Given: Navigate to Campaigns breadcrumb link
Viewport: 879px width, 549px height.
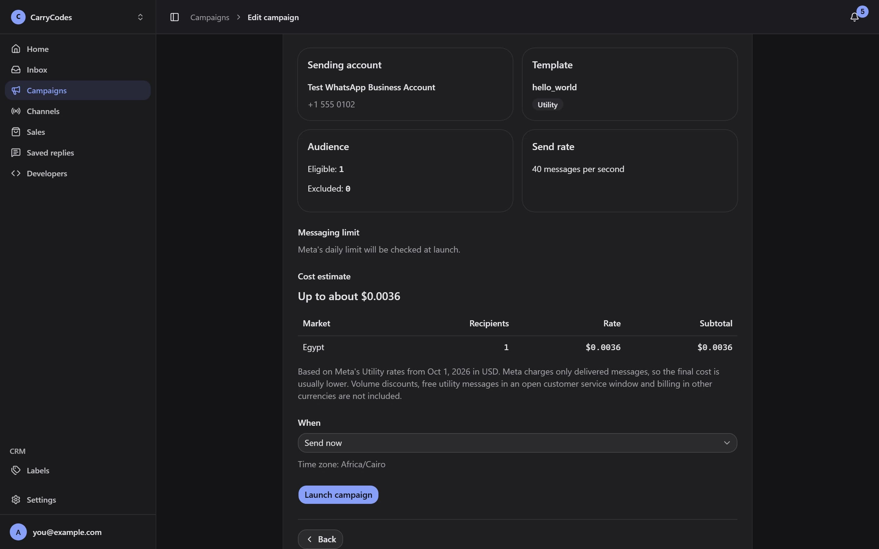Looking at the screenshot, I should coord(210,17).
